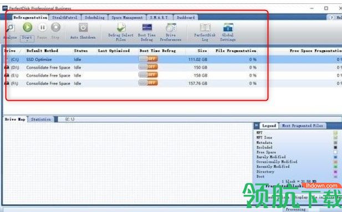Click the Free Space Fragmentation column header
The height and width of the screenshot is (212, 342).
(x=315, y=50)
